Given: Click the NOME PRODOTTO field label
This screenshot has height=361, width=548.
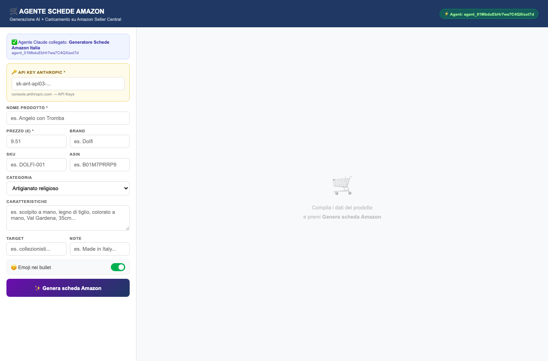Looking at the screenshot, I should click(27, 108).
